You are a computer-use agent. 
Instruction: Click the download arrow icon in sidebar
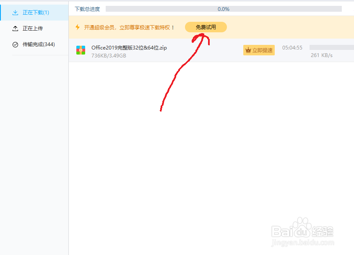click(x=15, y=13)
